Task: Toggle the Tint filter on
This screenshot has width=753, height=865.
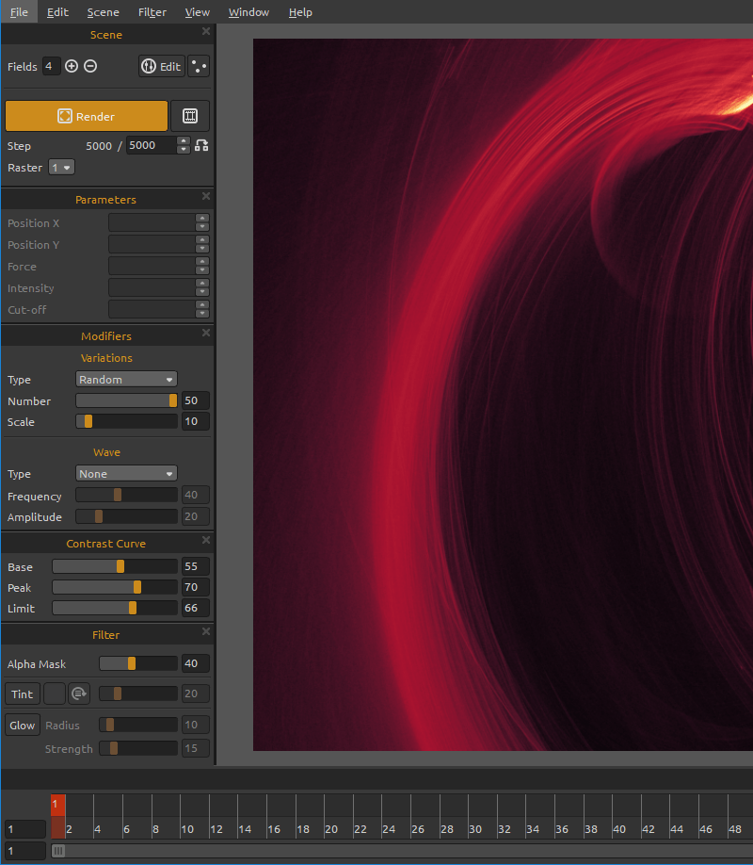Action: (22, 694)
